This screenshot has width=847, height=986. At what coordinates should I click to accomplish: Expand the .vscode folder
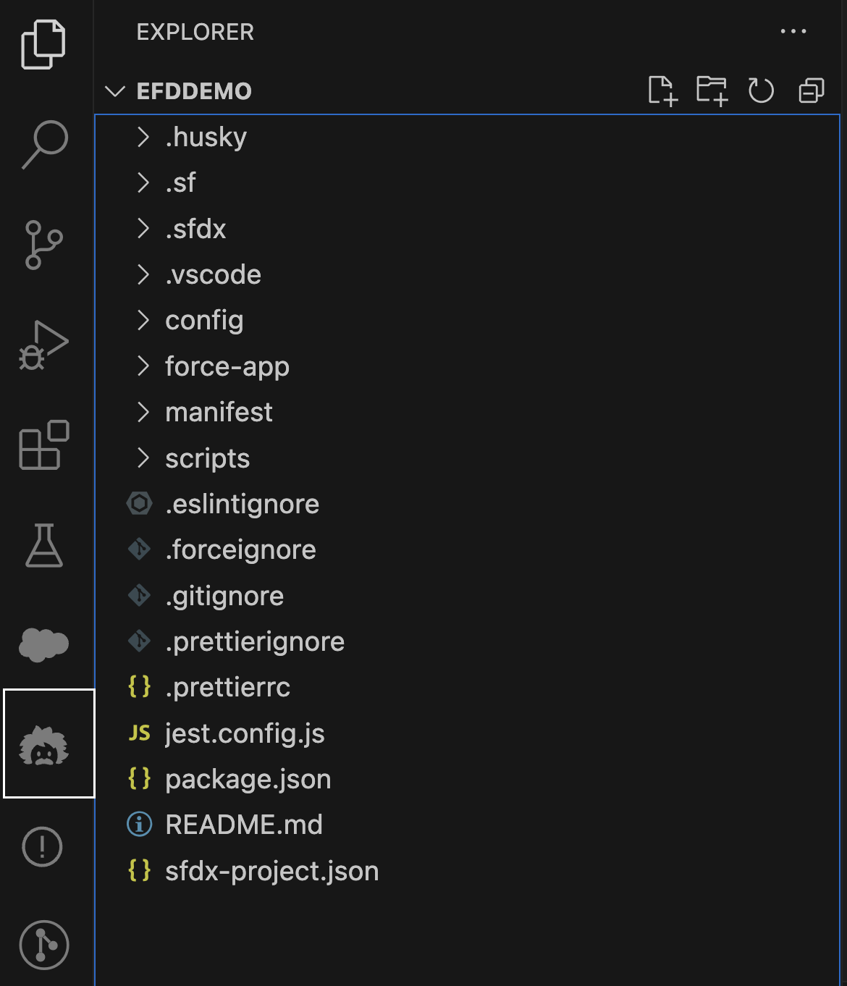point(214,274)
